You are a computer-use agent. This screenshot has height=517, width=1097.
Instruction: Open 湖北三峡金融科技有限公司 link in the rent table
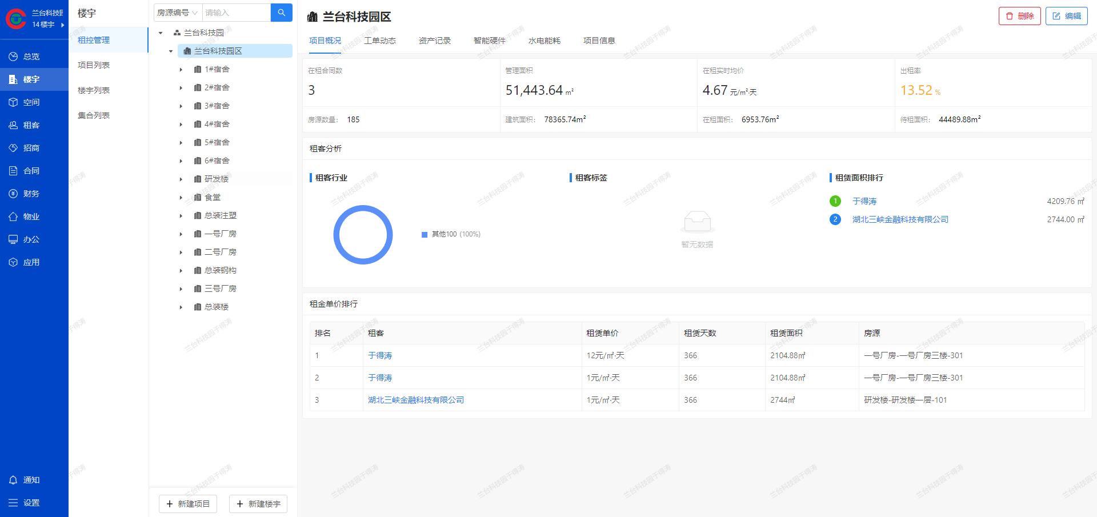click(415, 400)
